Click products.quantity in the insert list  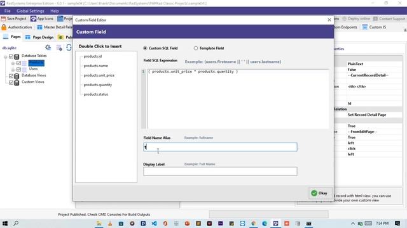click(x=97, y=85)
